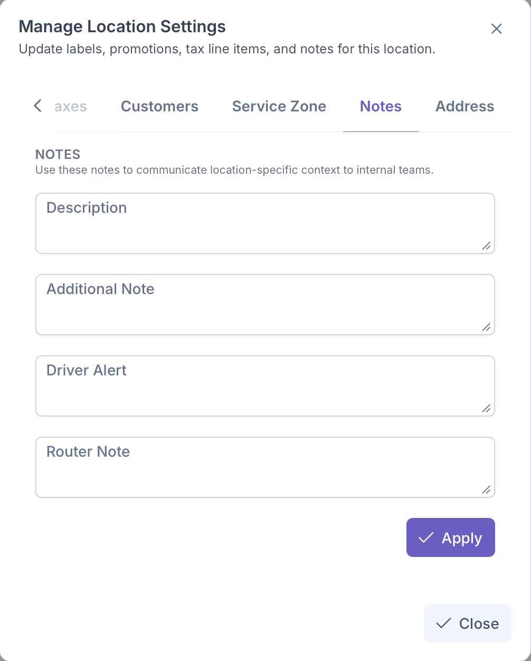Focus the Driver Alert text area

264,386
